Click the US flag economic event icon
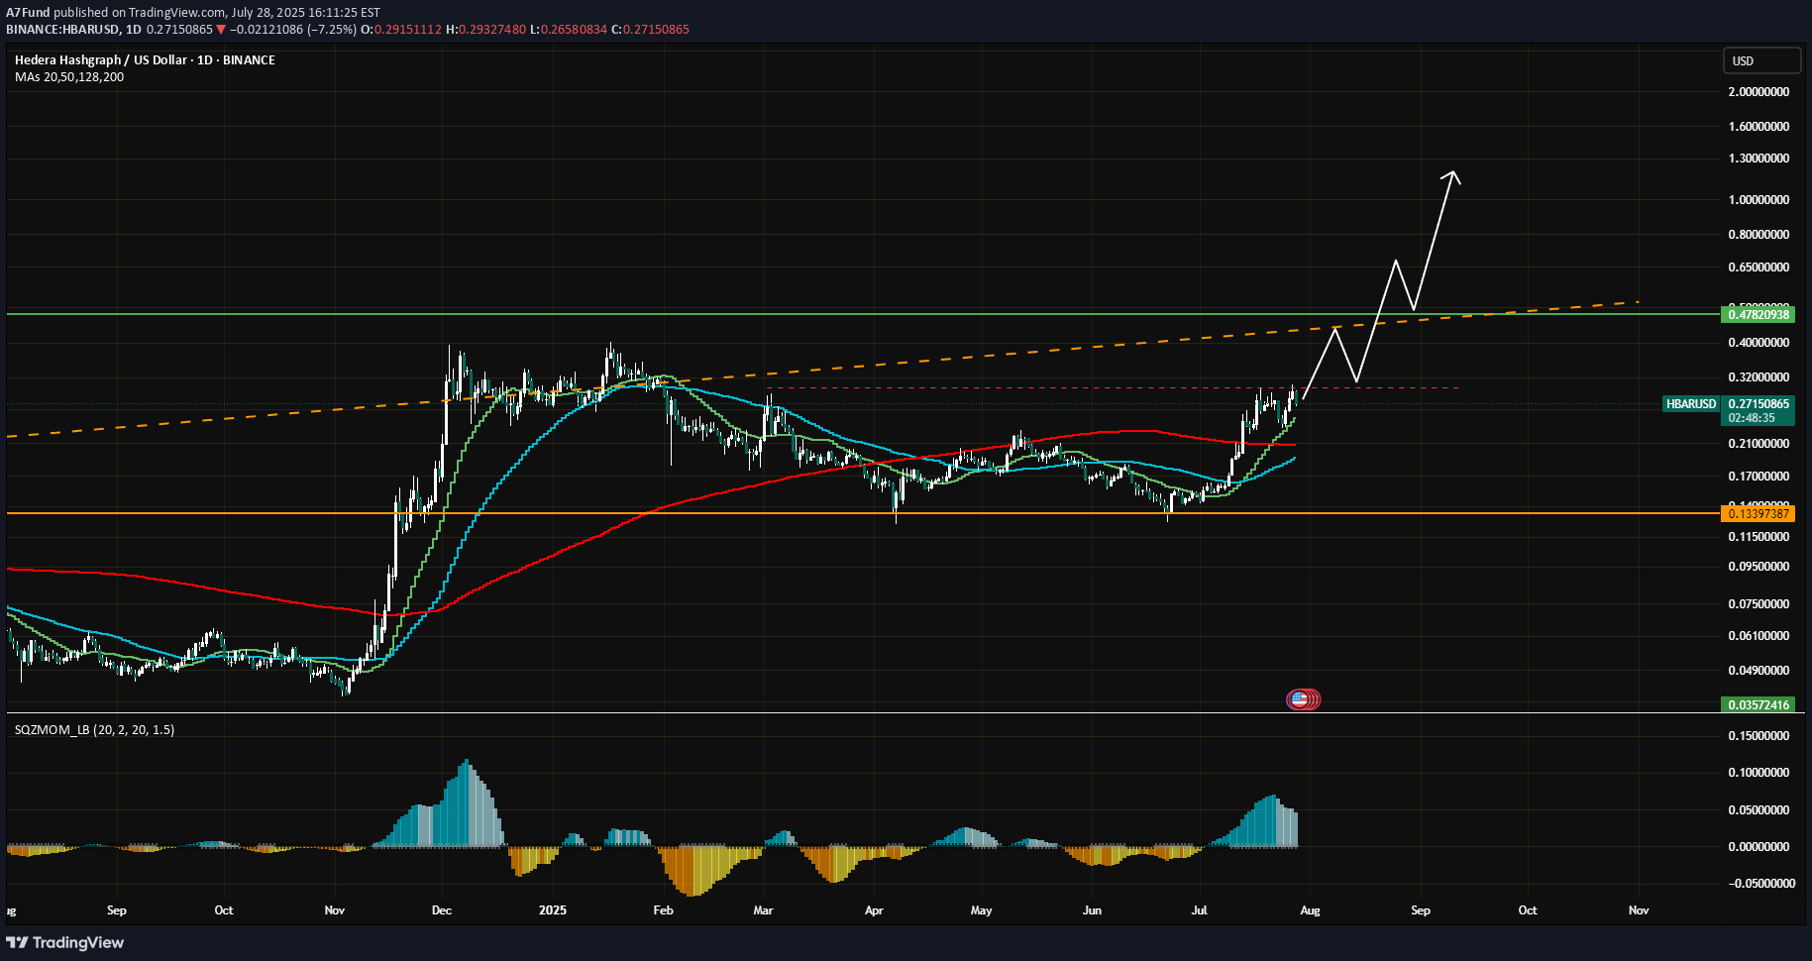This screenshot has width=1812, height=961. click(x=1298, y=699)
